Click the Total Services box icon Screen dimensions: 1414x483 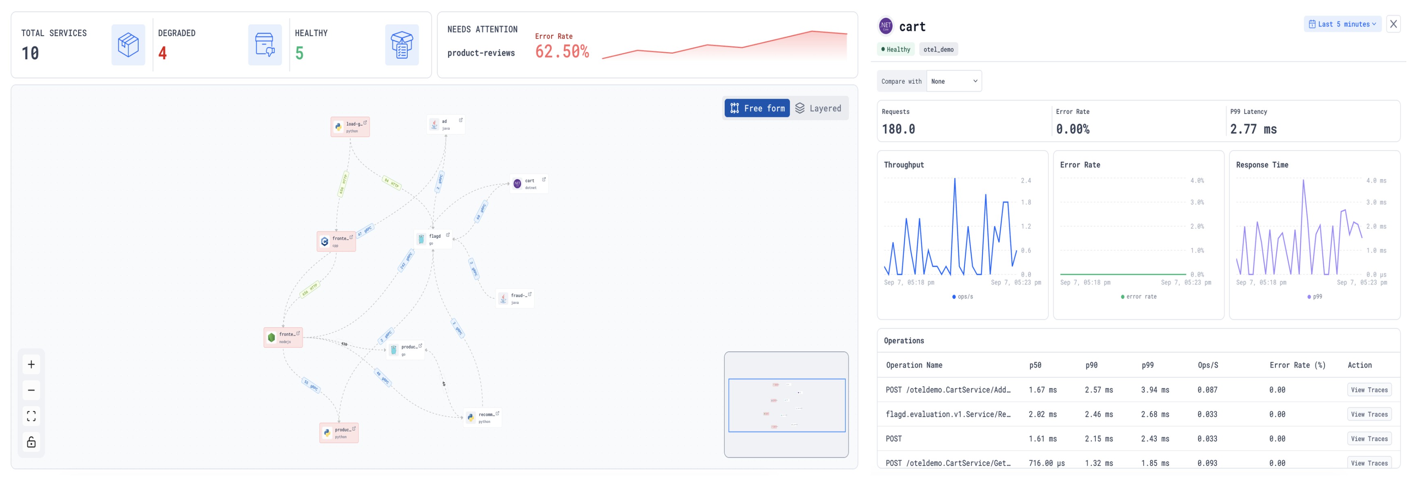coord(128,45)
